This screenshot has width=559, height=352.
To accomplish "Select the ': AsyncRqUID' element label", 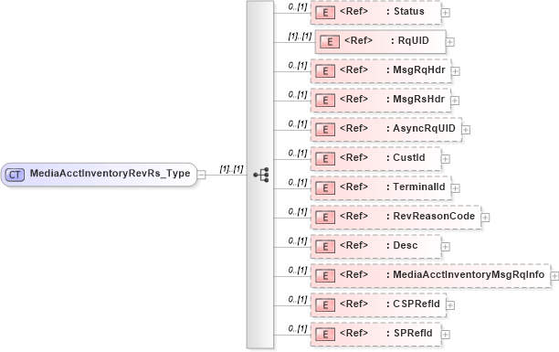I will [x=421, y=129].
